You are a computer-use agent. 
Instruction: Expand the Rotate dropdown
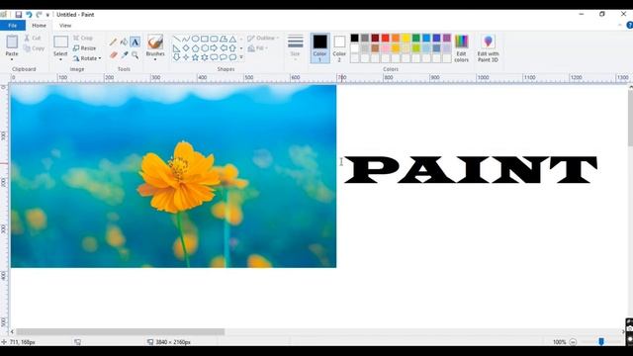pyautogui.click(x=100, y=58)
